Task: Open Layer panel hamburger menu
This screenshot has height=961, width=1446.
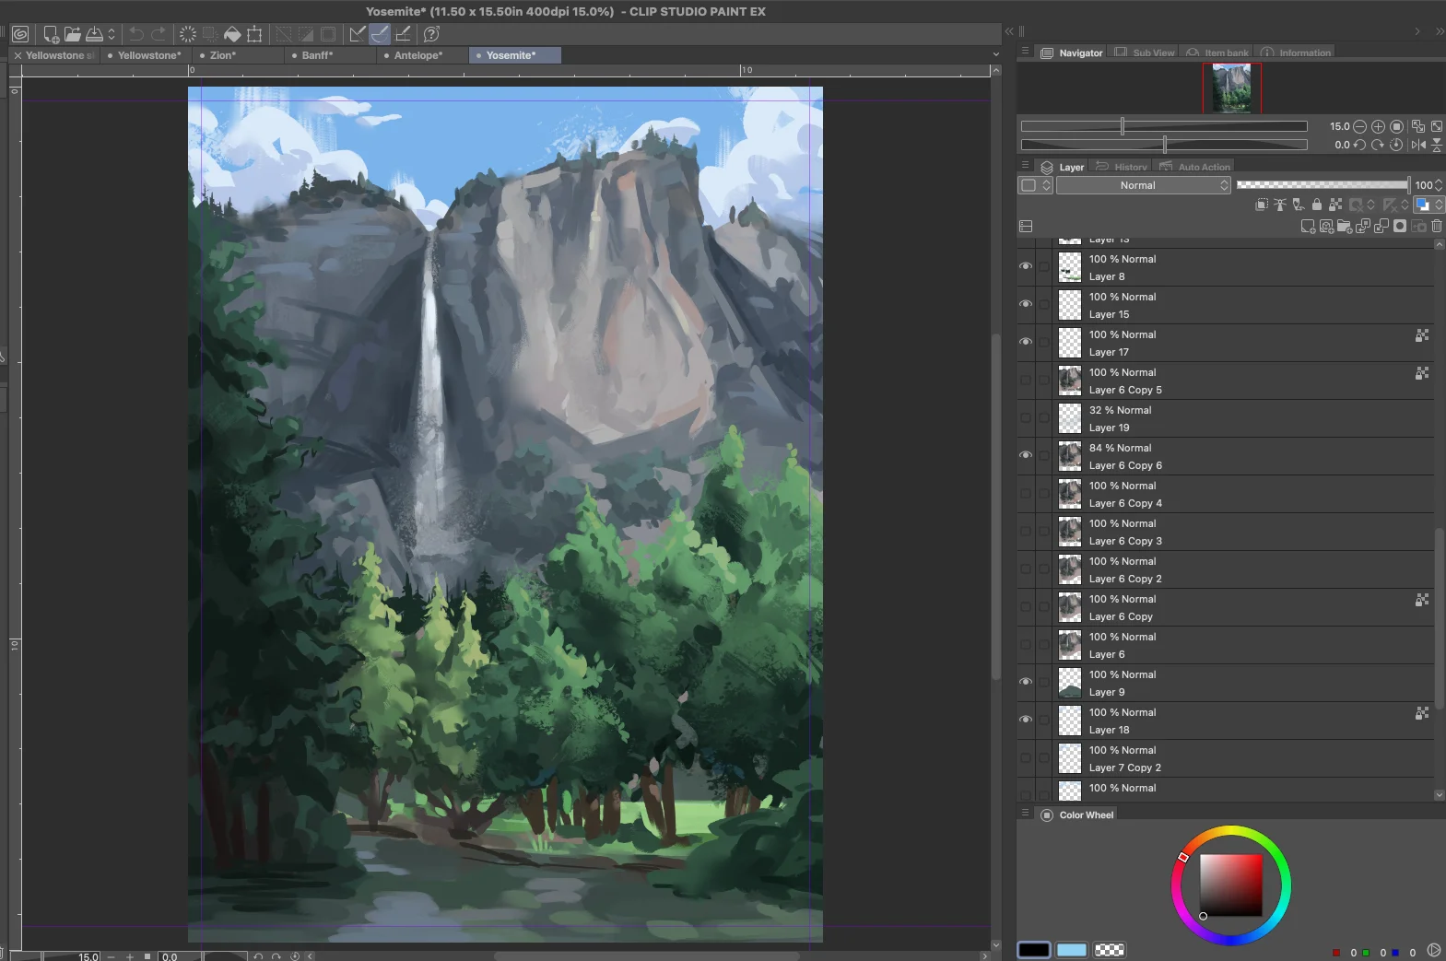Action: point(1025,166)
